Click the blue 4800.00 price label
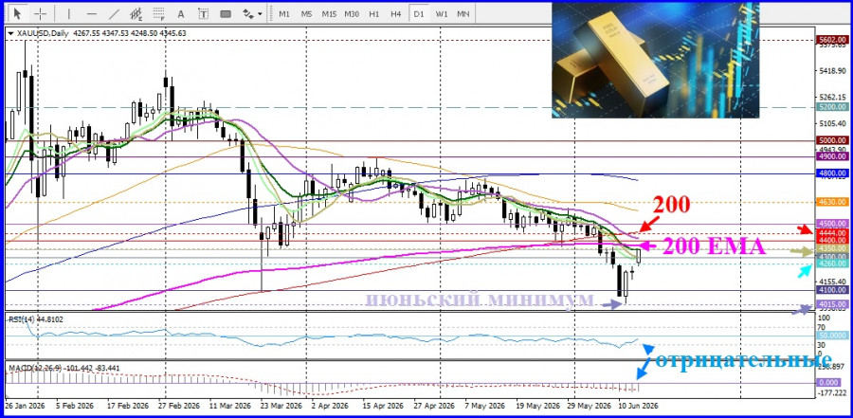This screenshot has width=853, height=418. click(832, 173)
